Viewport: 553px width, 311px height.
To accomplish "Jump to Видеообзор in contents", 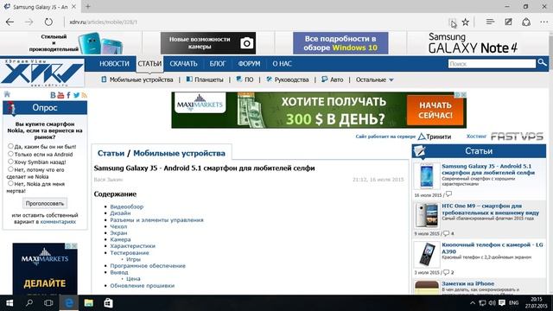I will coord(127,206).
